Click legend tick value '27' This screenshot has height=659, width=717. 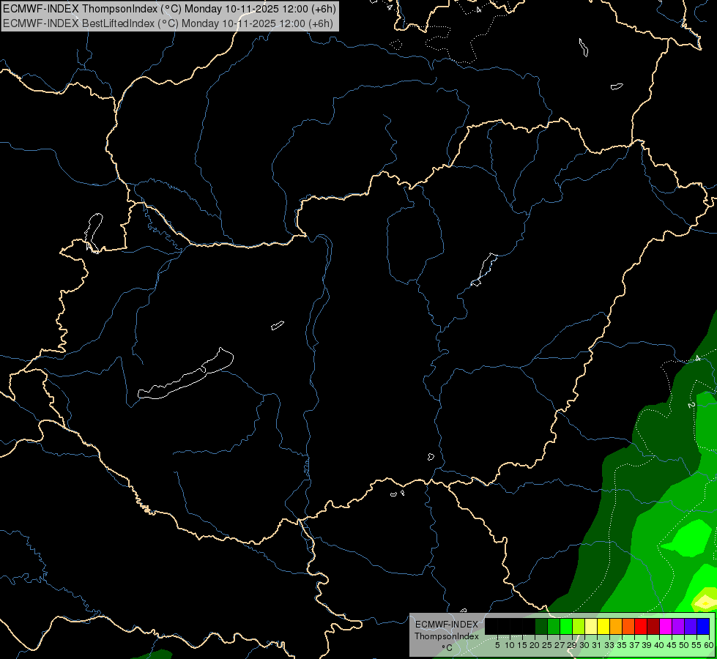(x=560, y=645)
